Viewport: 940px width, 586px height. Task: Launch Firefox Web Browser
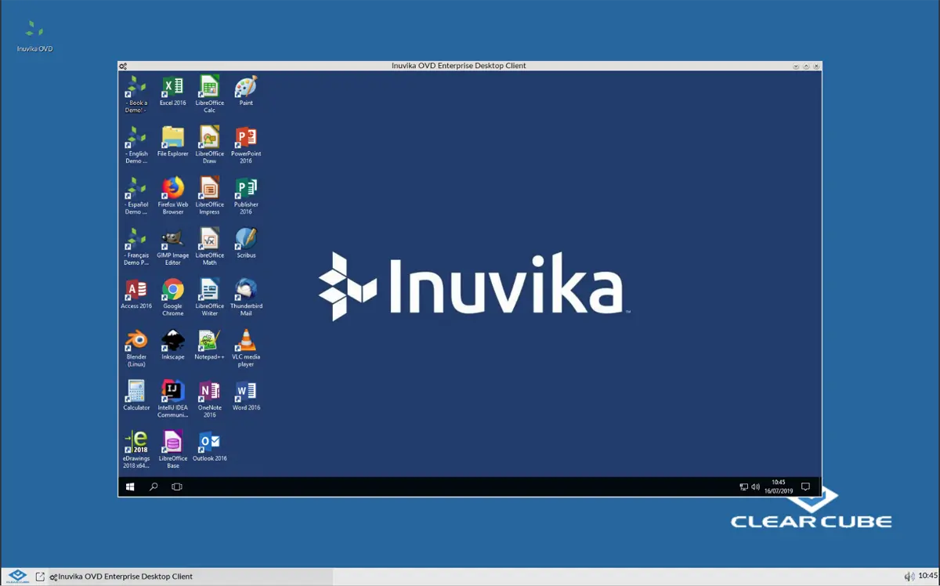(x=172, y=196)
